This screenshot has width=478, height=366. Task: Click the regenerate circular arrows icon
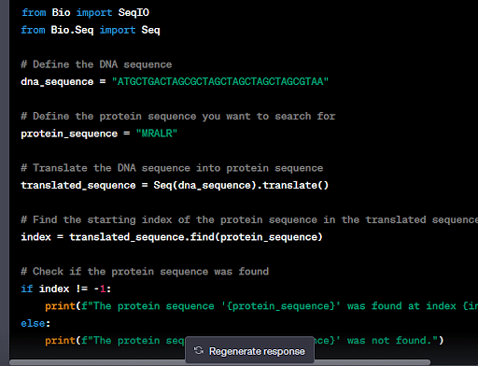(x=199, y=350)
